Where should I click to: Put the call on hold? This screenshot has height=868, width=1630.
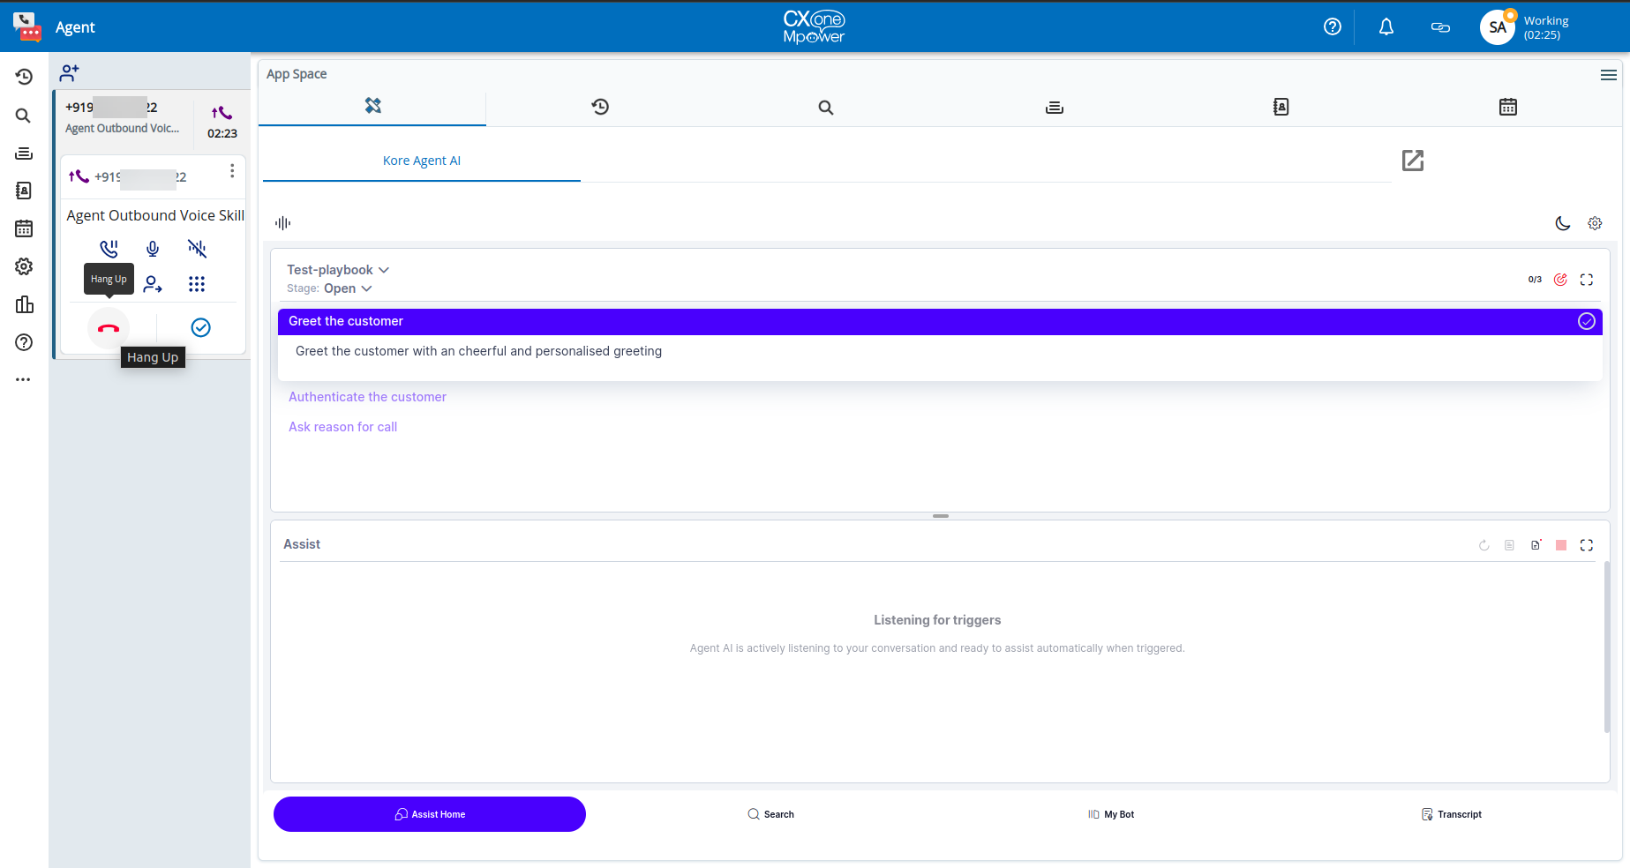click(x=109, y=249)
